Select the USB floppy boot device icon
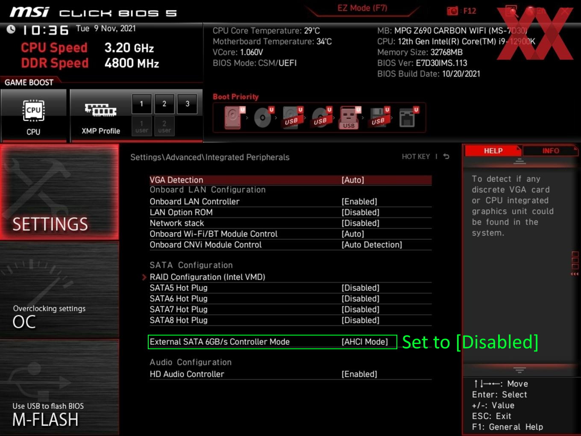Viewport: 581px width, 436px height. 379,118
